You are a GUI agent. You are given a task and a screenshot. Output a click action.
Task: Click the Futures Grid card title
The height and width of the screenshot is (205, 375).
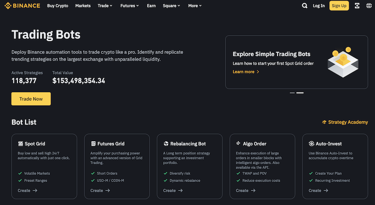click(x=111, y=144)
